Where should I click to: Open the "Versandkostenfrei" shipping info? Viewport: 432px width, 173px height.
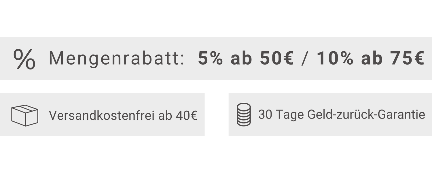(x=102, y=115)
